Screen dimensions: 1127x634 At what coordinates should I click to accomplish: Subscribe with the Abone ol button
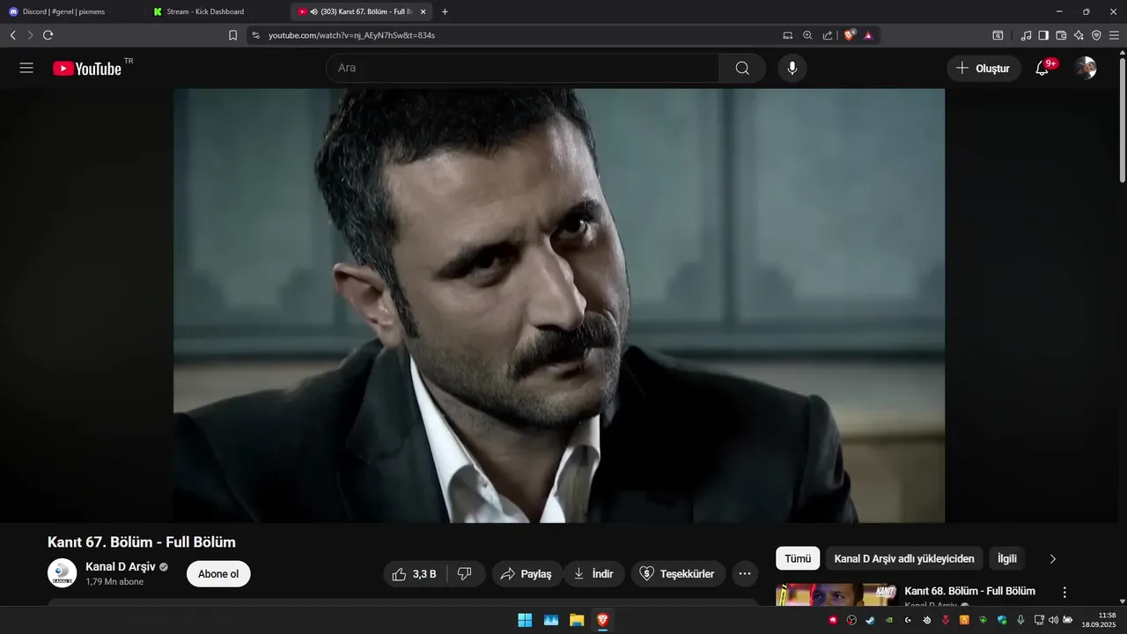click(x=218, y=574)
